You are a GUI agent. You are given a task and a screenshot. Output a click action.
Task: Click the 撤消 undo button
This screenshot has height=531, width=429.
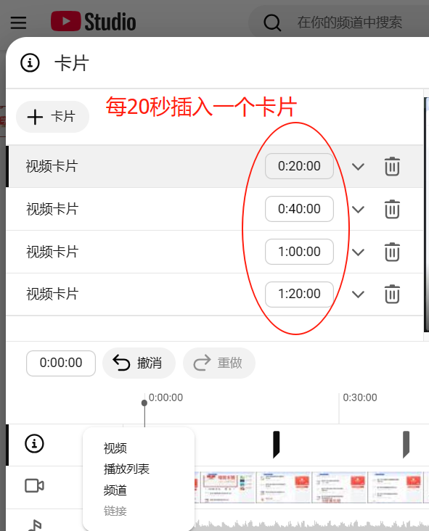click(139, 363)
